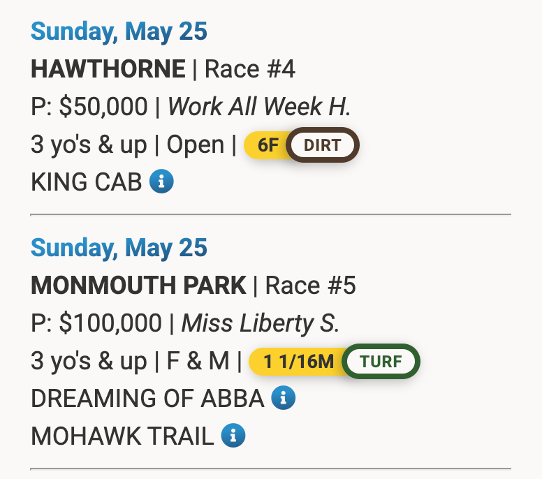Open the MONMOUTH PARK track name
This screenshot has height=479, width=542.
tap(139, 286)
